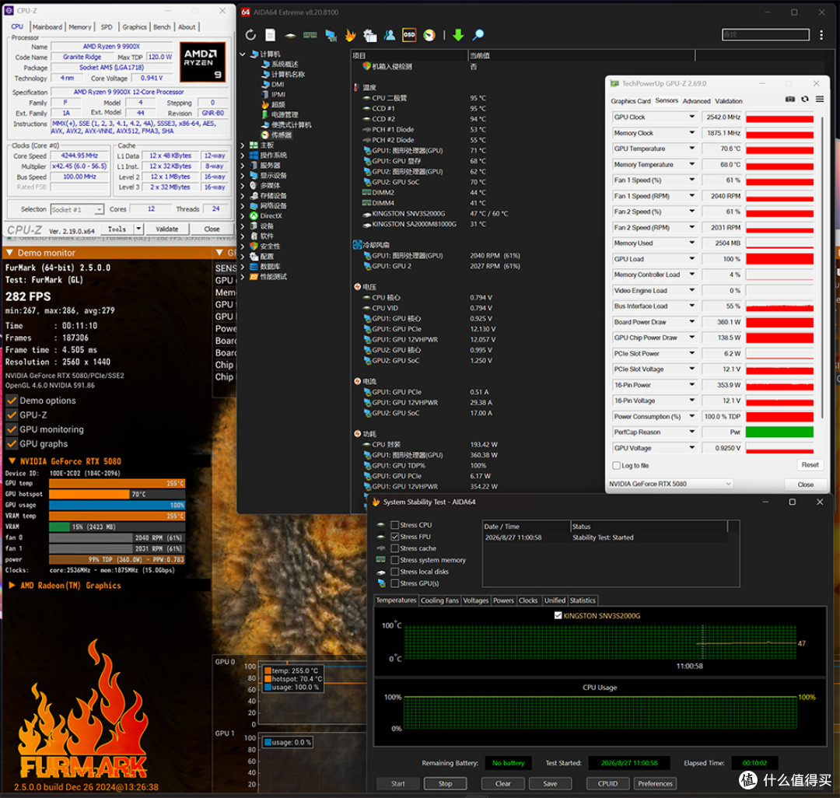Screen dimensions: 840x798
Task: Select the 传感器 tree item
Action: (276, 135)
